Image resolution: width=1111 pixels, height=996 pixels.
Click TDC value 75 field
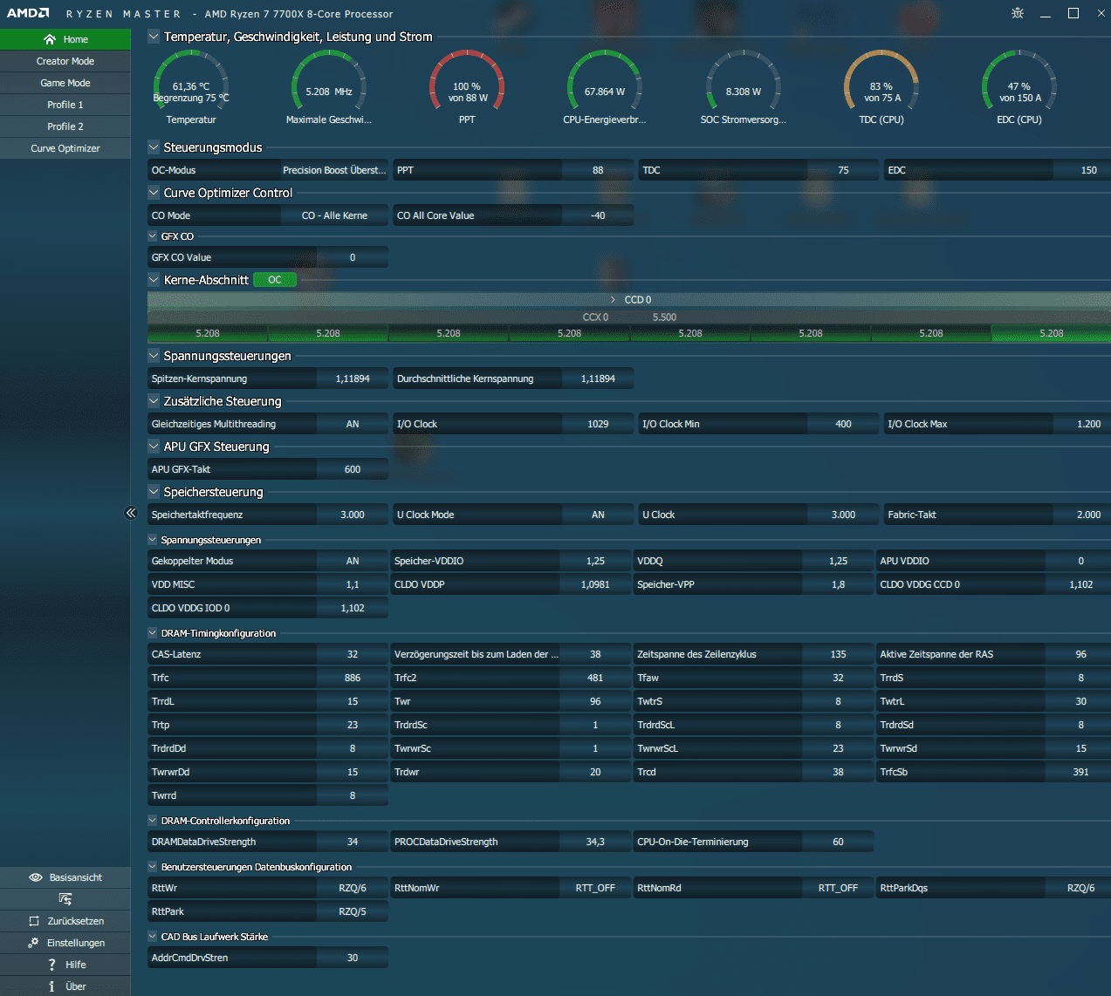[843, 170]
